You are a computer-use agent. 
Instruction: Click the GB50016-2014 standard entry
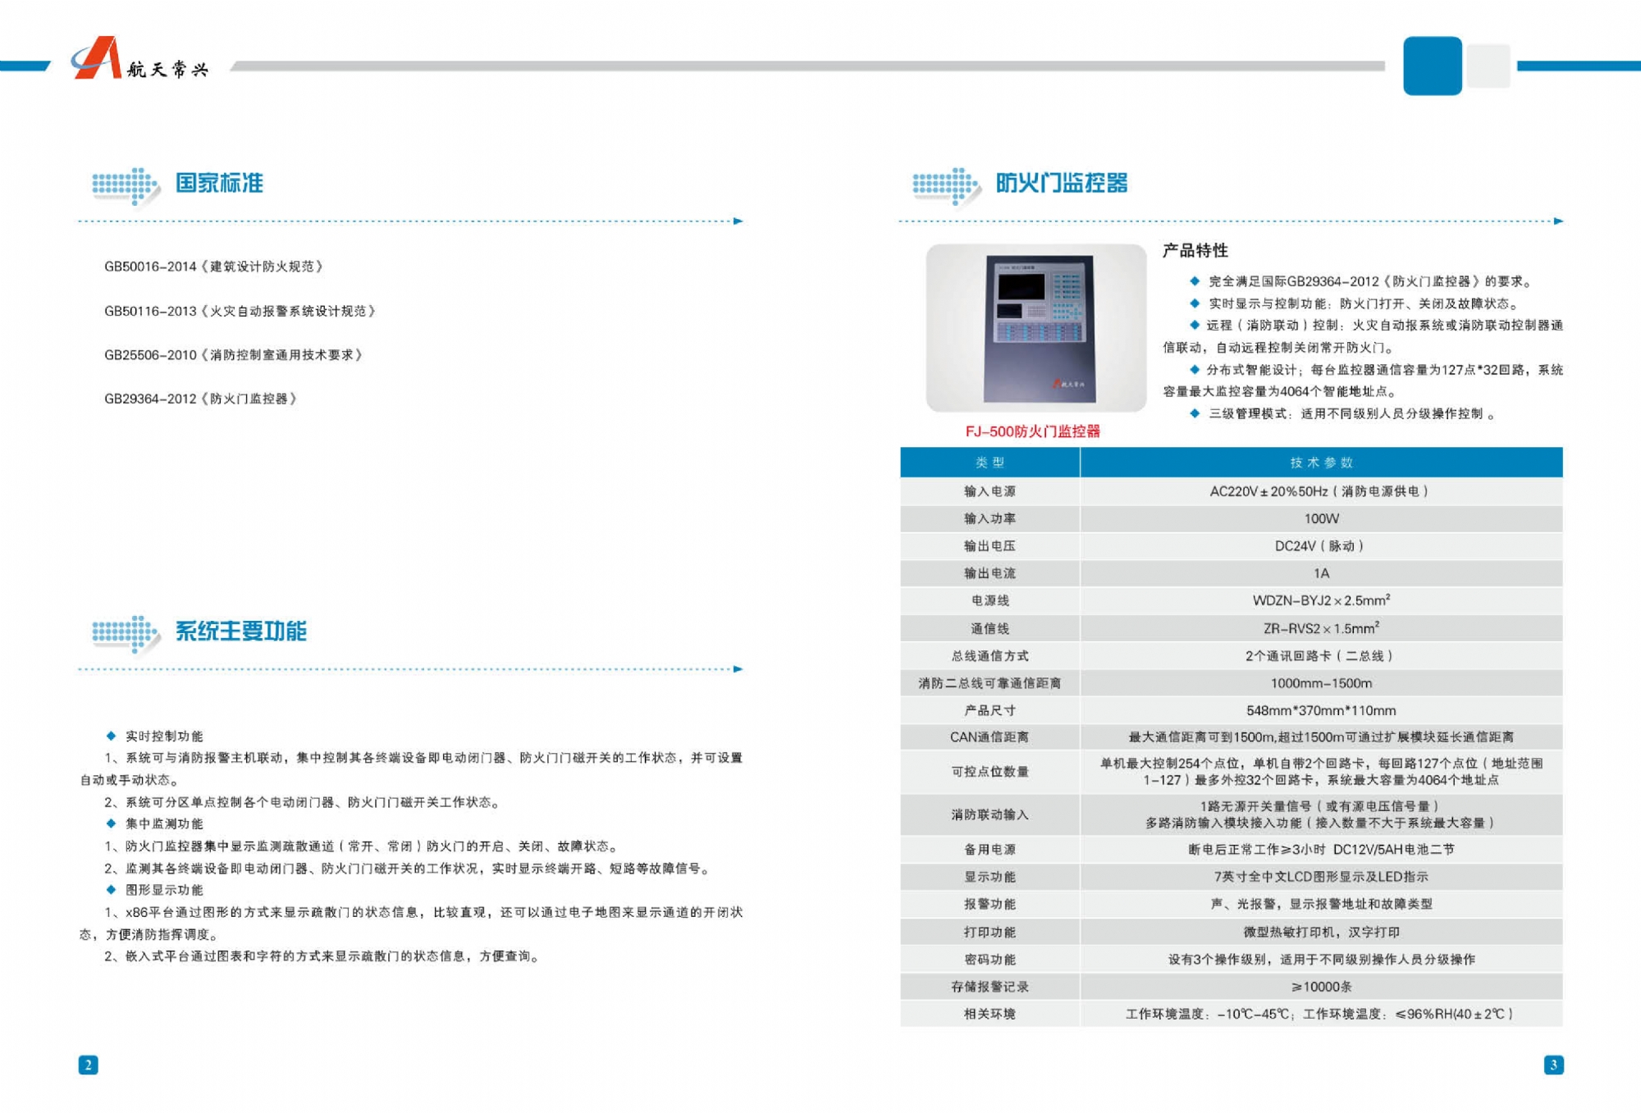point(213,267)
